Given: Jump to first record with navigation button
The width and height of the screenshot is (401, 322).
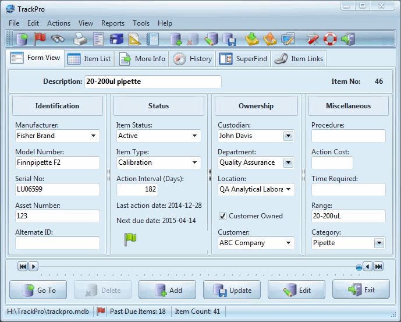Looking at the screenshot, I should point(23,267).
